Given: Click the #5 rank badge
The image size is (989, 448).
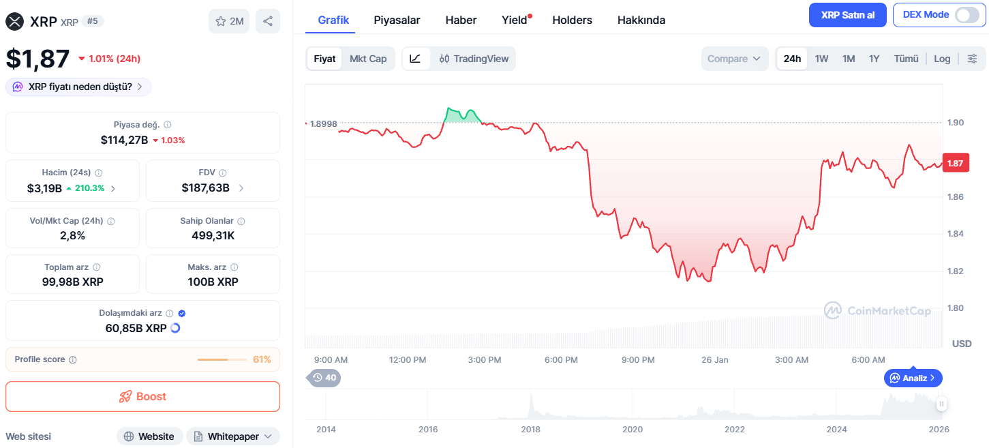Looking at the screenshot, I should [x=93, y=21].
